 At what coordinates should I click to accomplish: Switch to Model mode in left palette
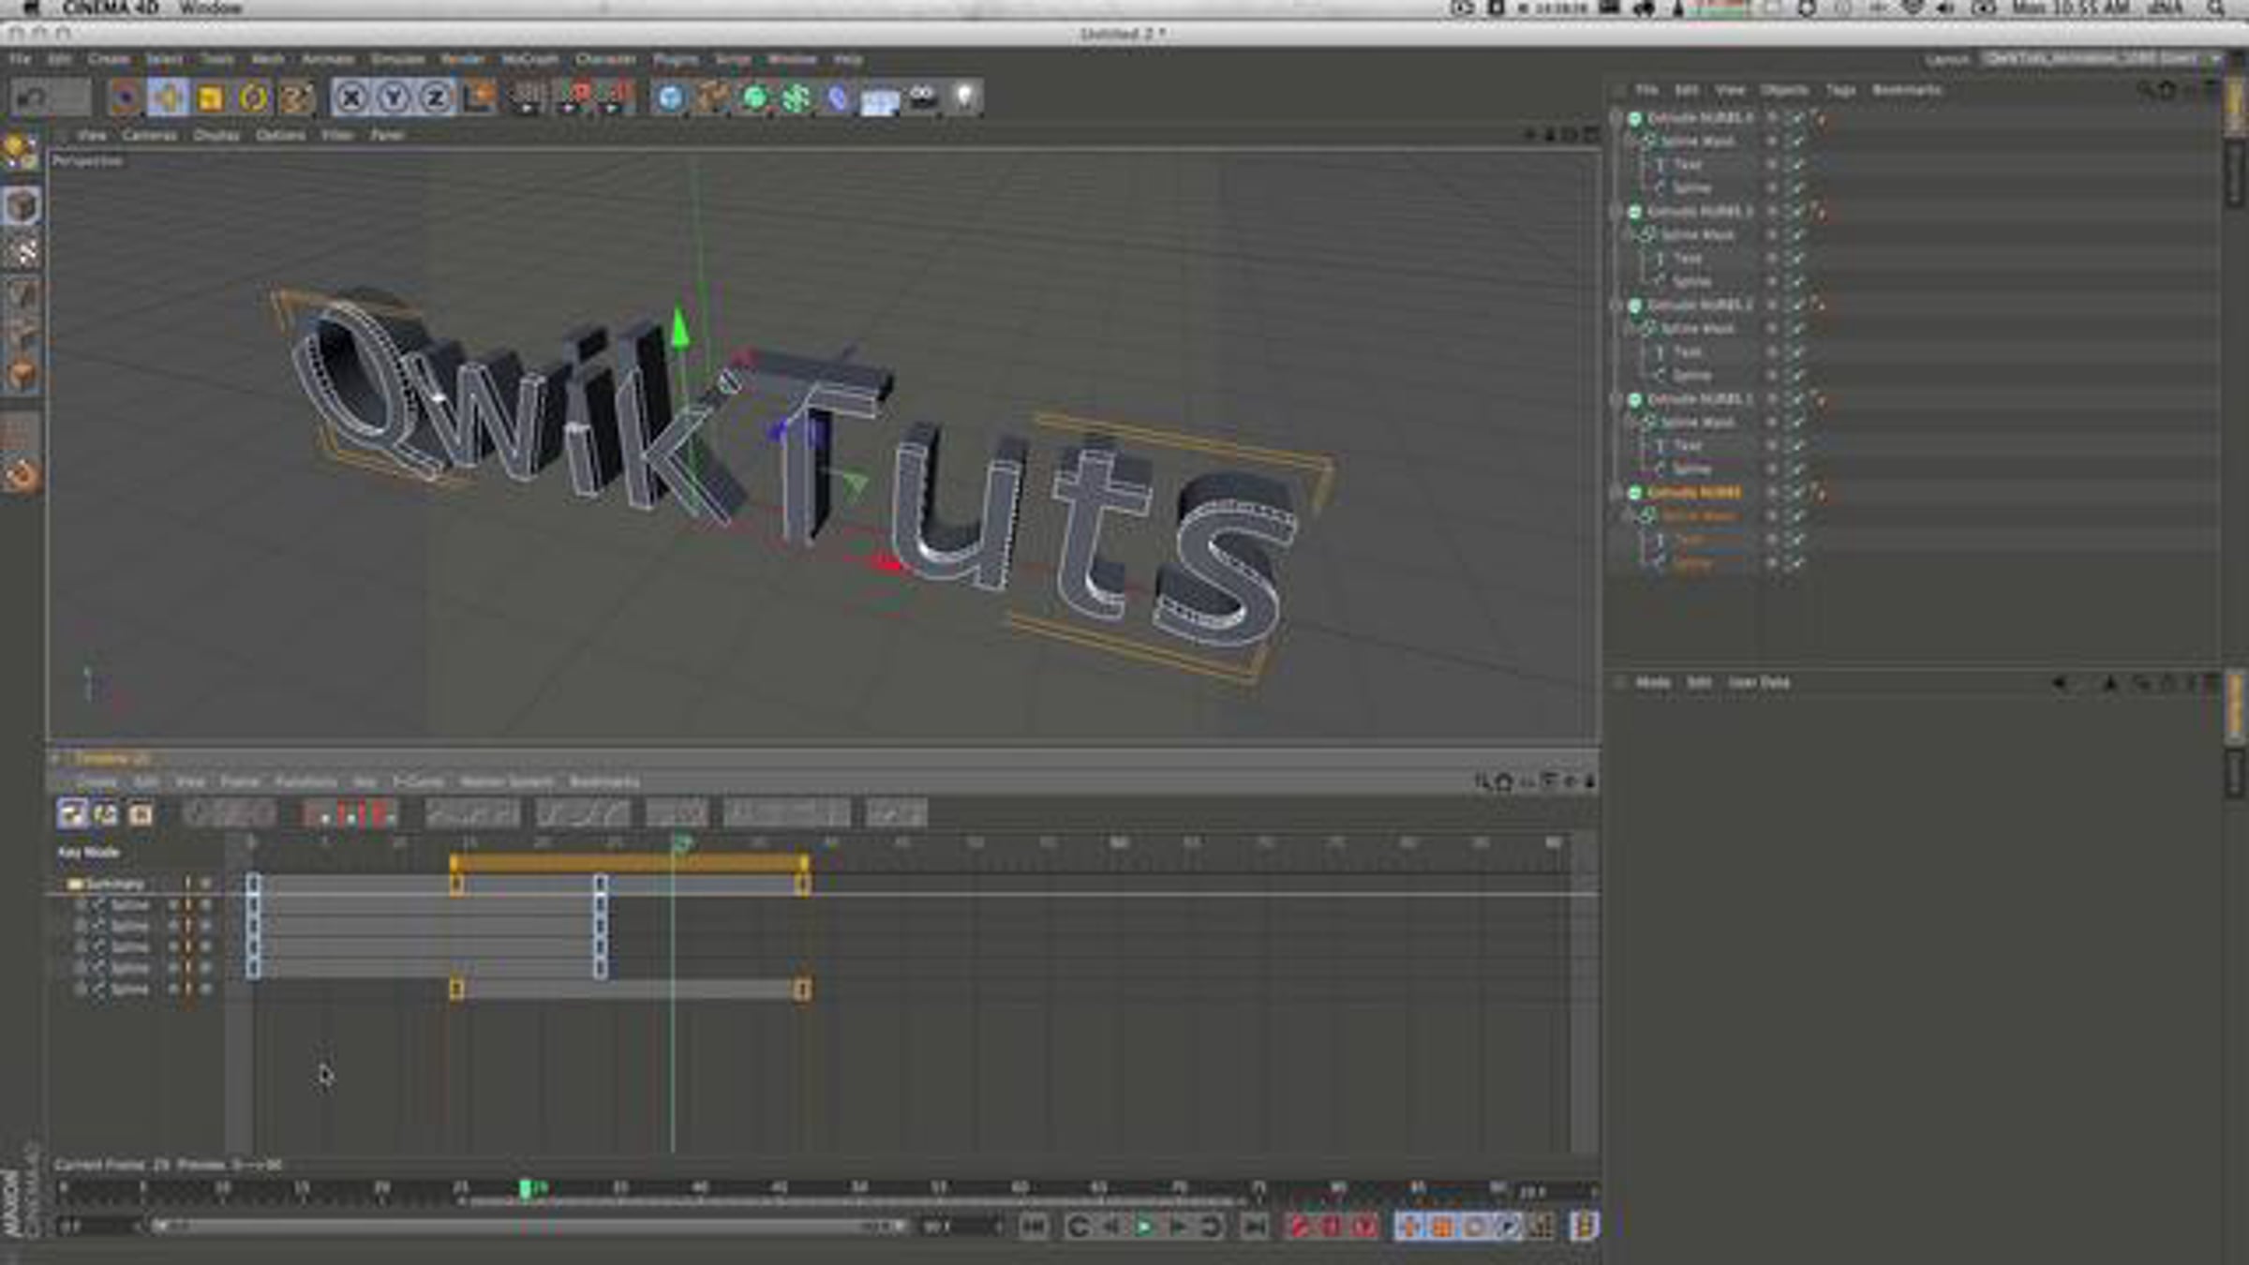coord(21,206)
